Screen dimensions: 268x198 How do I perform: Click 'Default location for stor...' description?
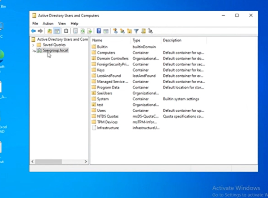tap(183, 87)
